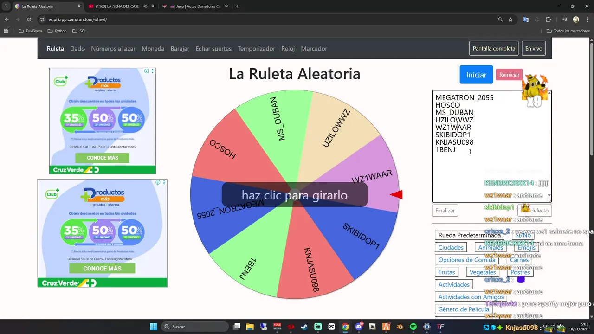The image size is (594, 334).
Task: Click CONOCE MÁS on the top Cruz Verde ad
Action: pyautogui.click(x=103, y=158)
